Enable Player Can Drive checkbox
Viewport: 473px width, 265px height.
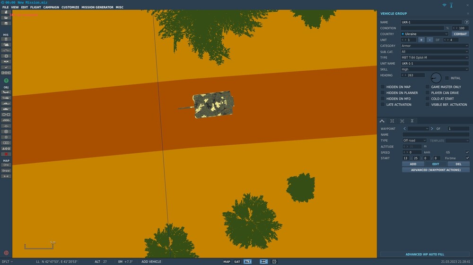point(427,93)
